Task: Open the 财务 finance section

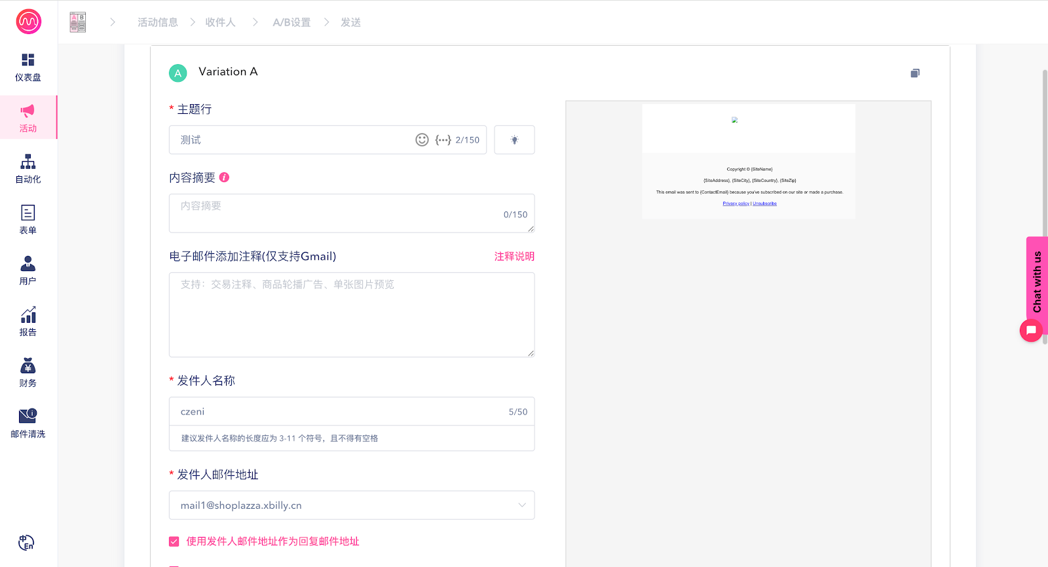Action: point(28,373)
